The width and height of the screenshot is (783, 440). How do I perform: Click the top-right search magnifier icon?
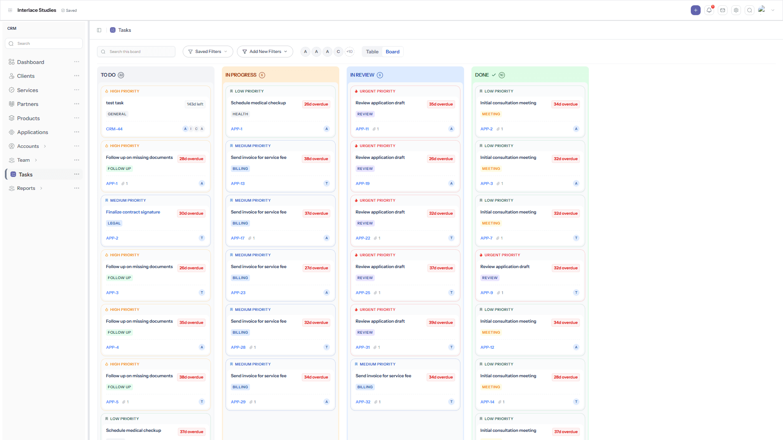click(750, 10)
